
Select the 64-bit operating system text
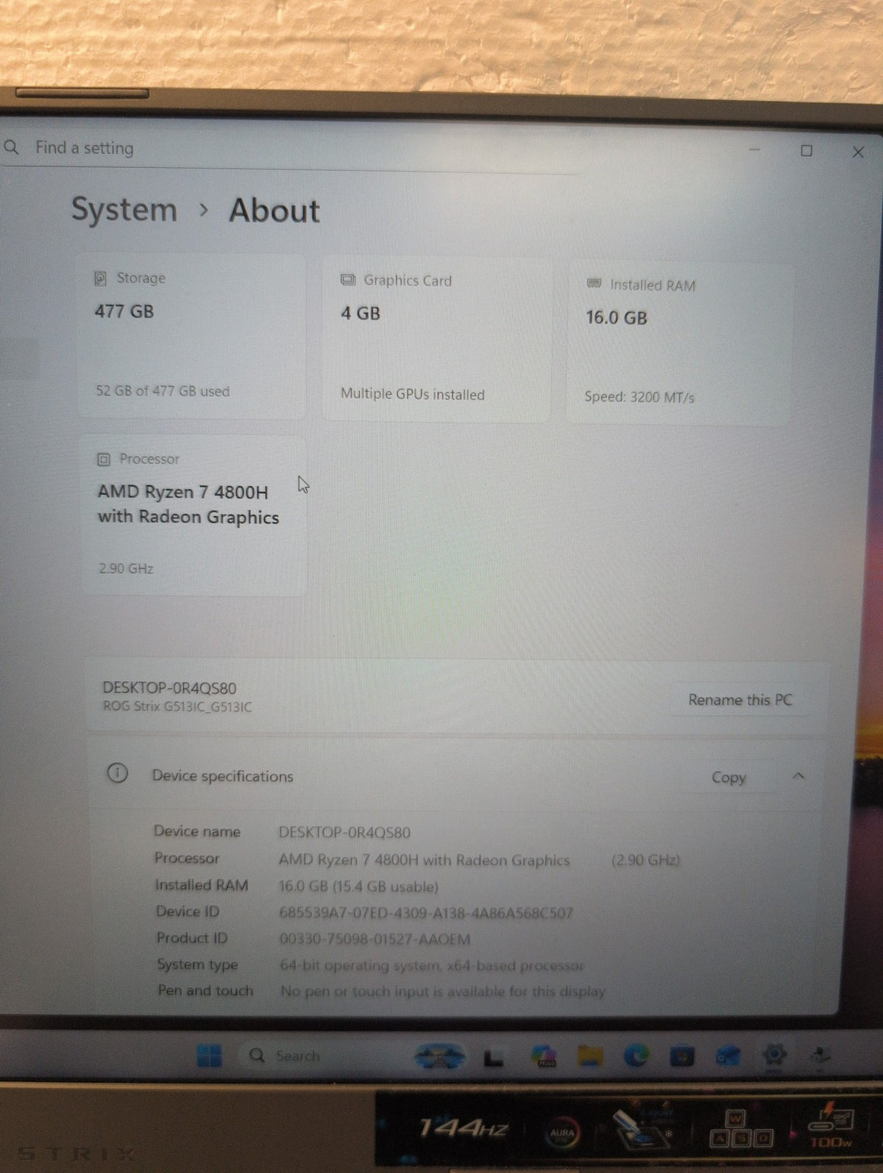coord(432,965)
